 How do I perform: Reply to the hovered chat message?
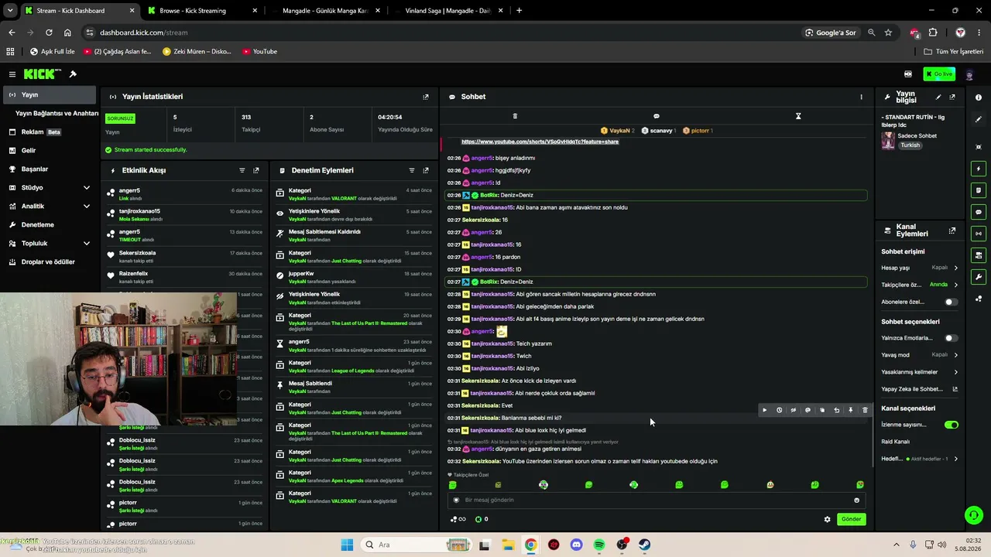836,410
